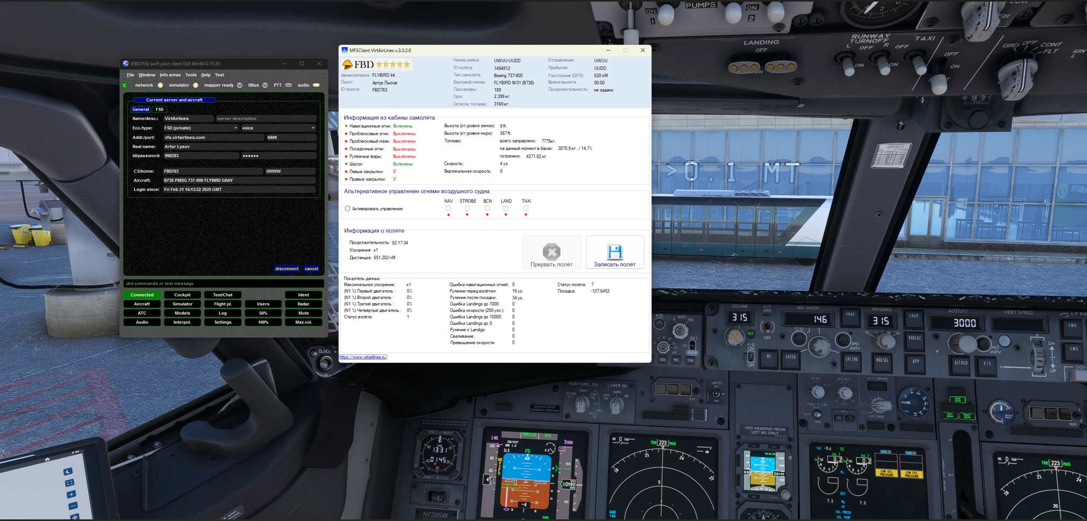
Task: Click the mapper ready status LED
Action: (x=240, y=85)
